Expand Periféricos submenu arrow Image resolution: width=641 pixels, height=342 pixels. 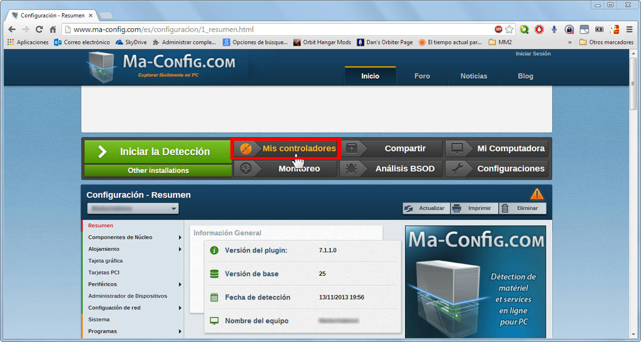180,284
